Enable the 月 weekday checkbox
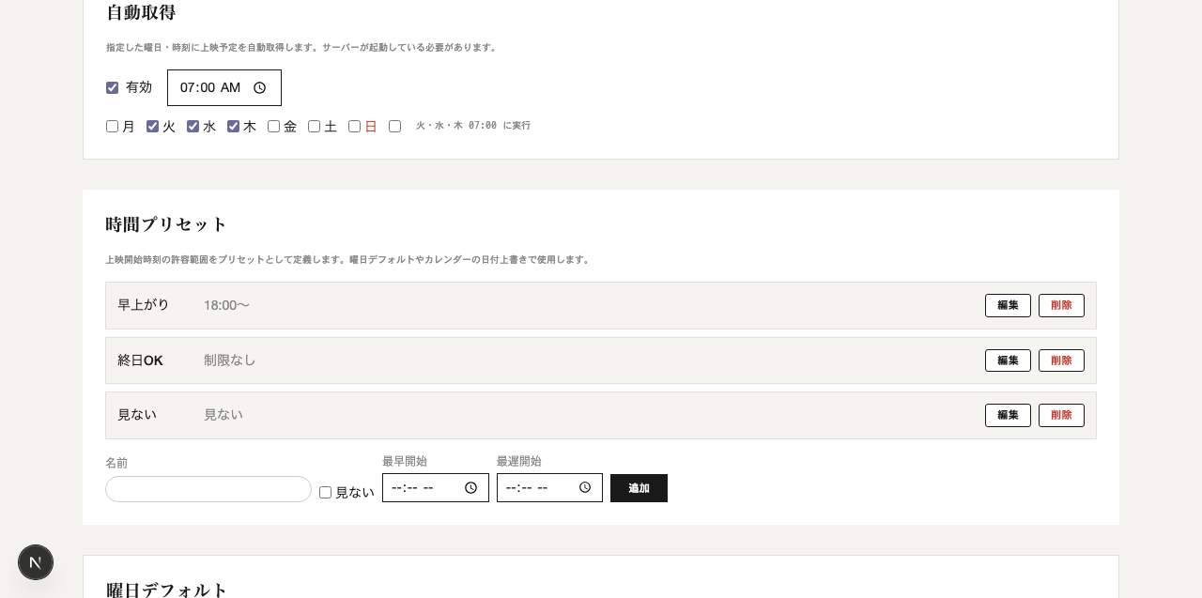Image resolution: width=1202 pixels, height=598 pixels. [112, 126]
